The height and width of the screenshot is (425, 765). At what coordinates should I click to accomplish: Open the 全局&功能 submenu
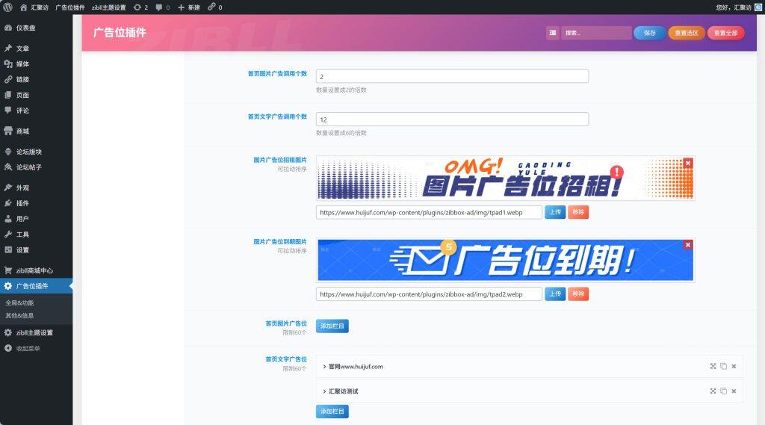point(19,303)
